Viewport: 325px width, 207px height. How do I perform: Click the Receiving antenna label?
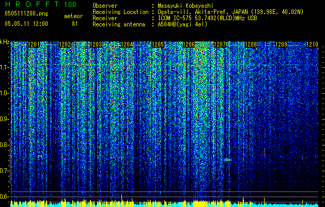pos(119,24)
